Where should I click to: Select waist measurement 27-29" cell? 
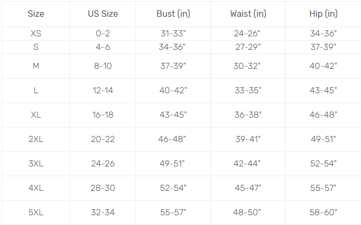tap(248, 47)
